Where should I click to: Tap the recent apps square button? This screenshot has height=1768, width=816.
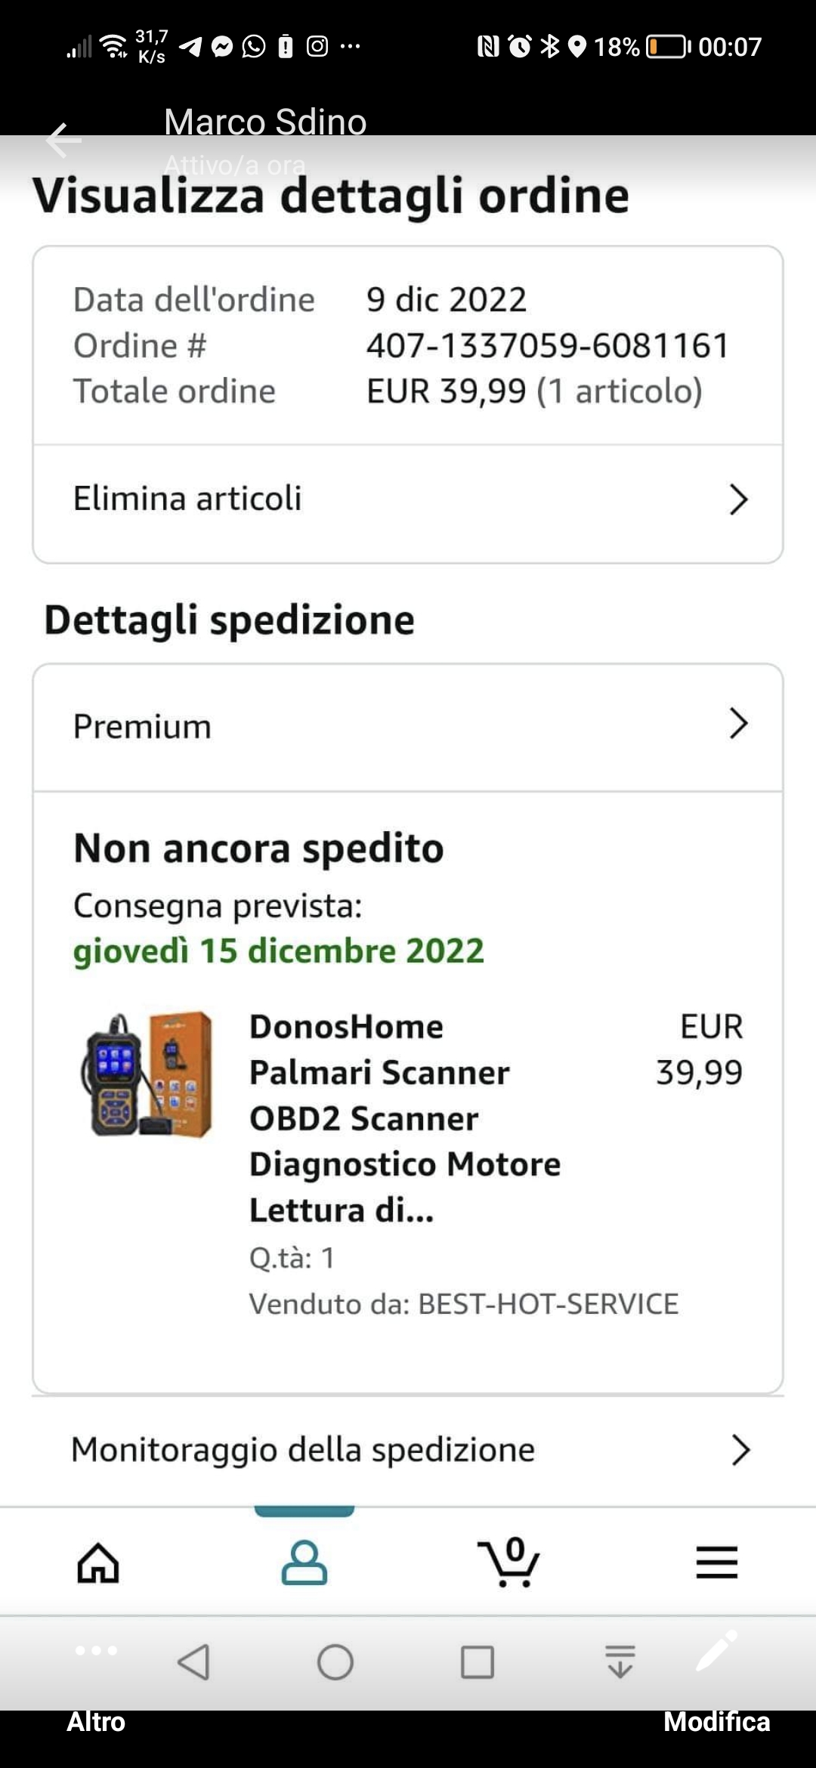(478, 1662)
